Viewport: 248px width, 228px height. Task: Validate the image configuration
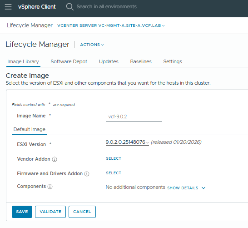coord(50,212)
